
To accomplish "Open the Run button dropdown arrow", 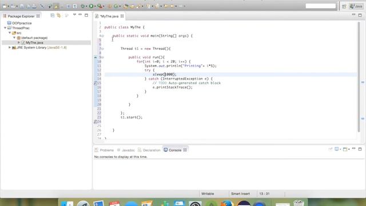I will 95,6.
